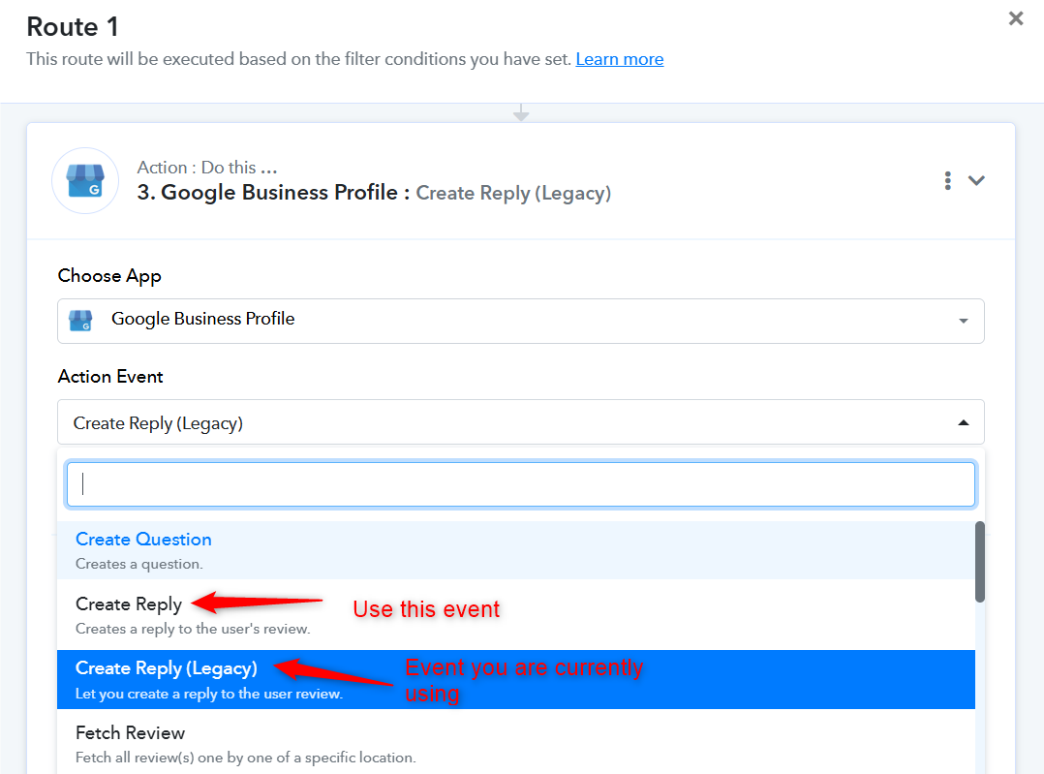Screen dimensions: 1044x774
Task: Click the small Google Business Profile app icon
Action: tap(80, 321)
